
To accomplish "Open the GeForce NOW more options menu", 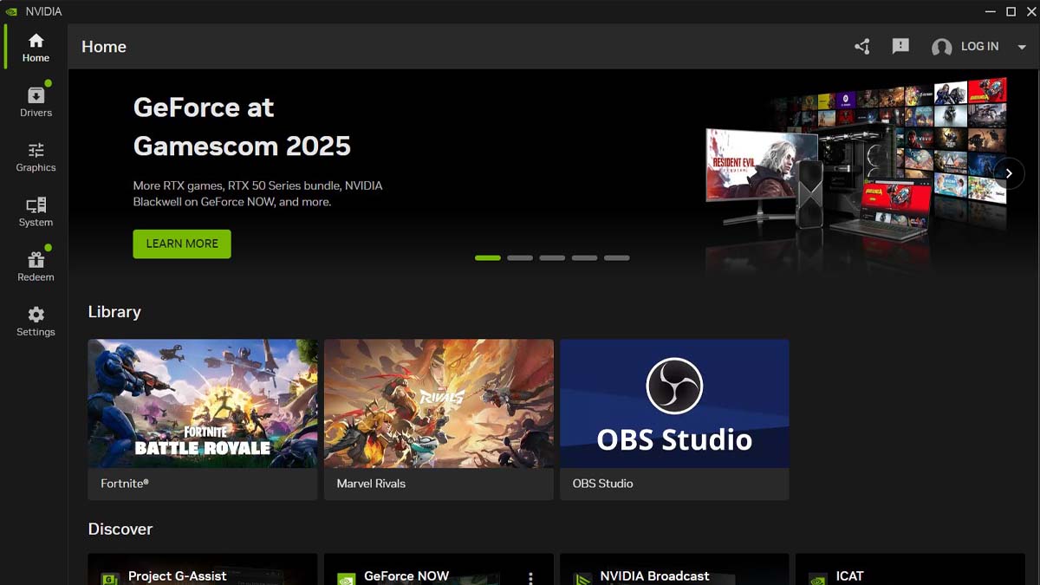I will tap(530, 577).
